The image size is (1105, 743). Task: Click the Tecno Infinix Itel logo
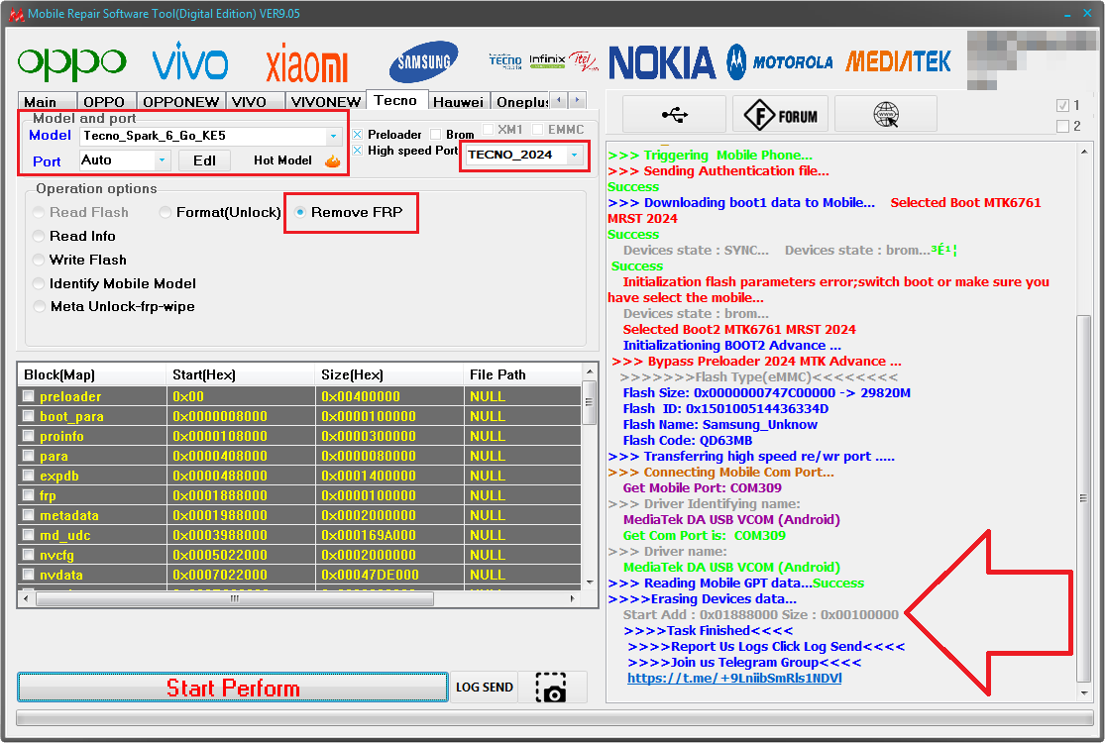(543, 61)
